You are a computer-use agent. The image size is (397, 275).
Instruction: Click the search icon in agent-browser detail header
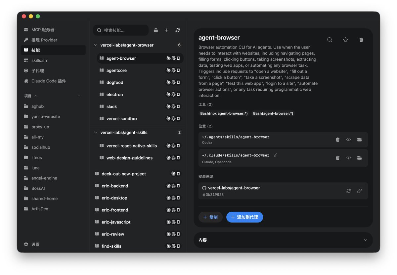click(x=330, y=40)
